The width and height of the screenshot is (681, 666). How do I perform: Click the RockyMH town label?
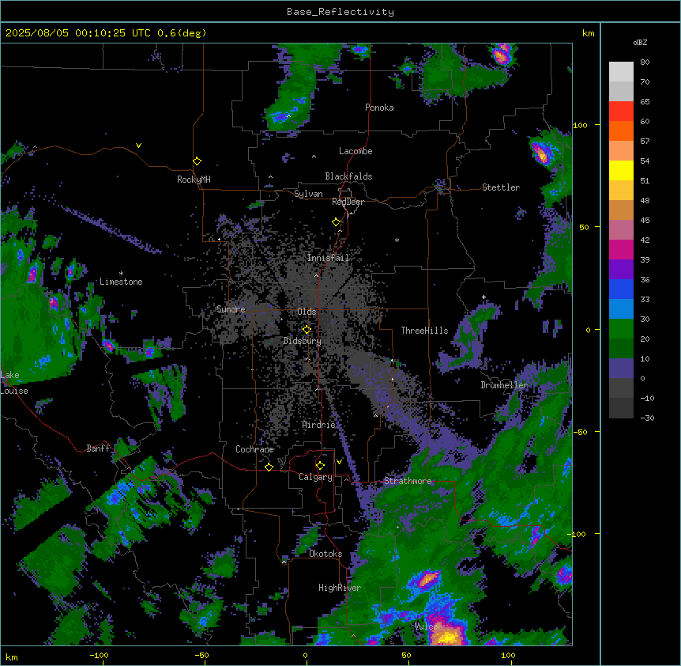(194, 180)
